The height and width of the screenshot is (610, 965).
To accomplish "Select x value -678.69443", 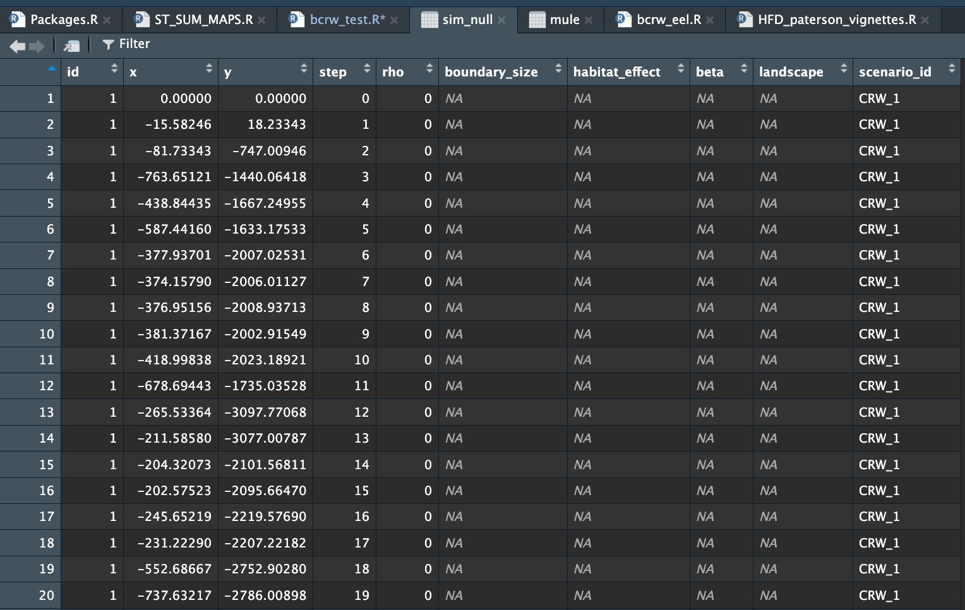I will (x=174, y=386).
